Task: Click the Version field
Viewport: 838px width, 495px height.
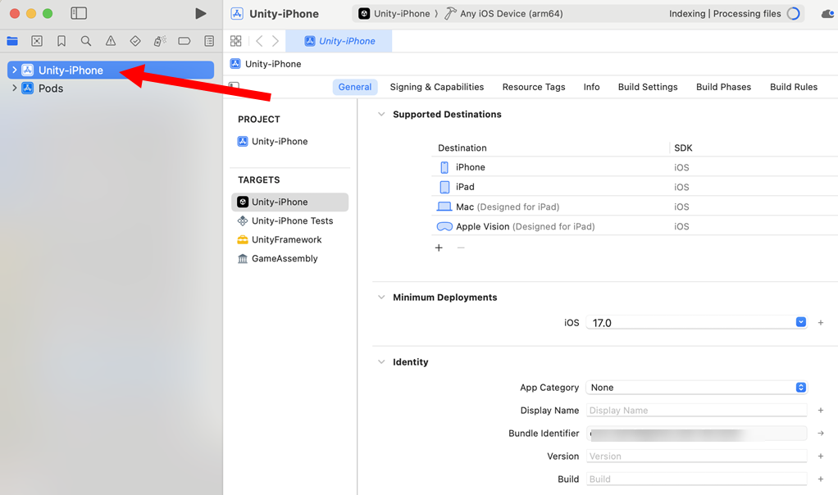Action: click(x=696, y=456)
